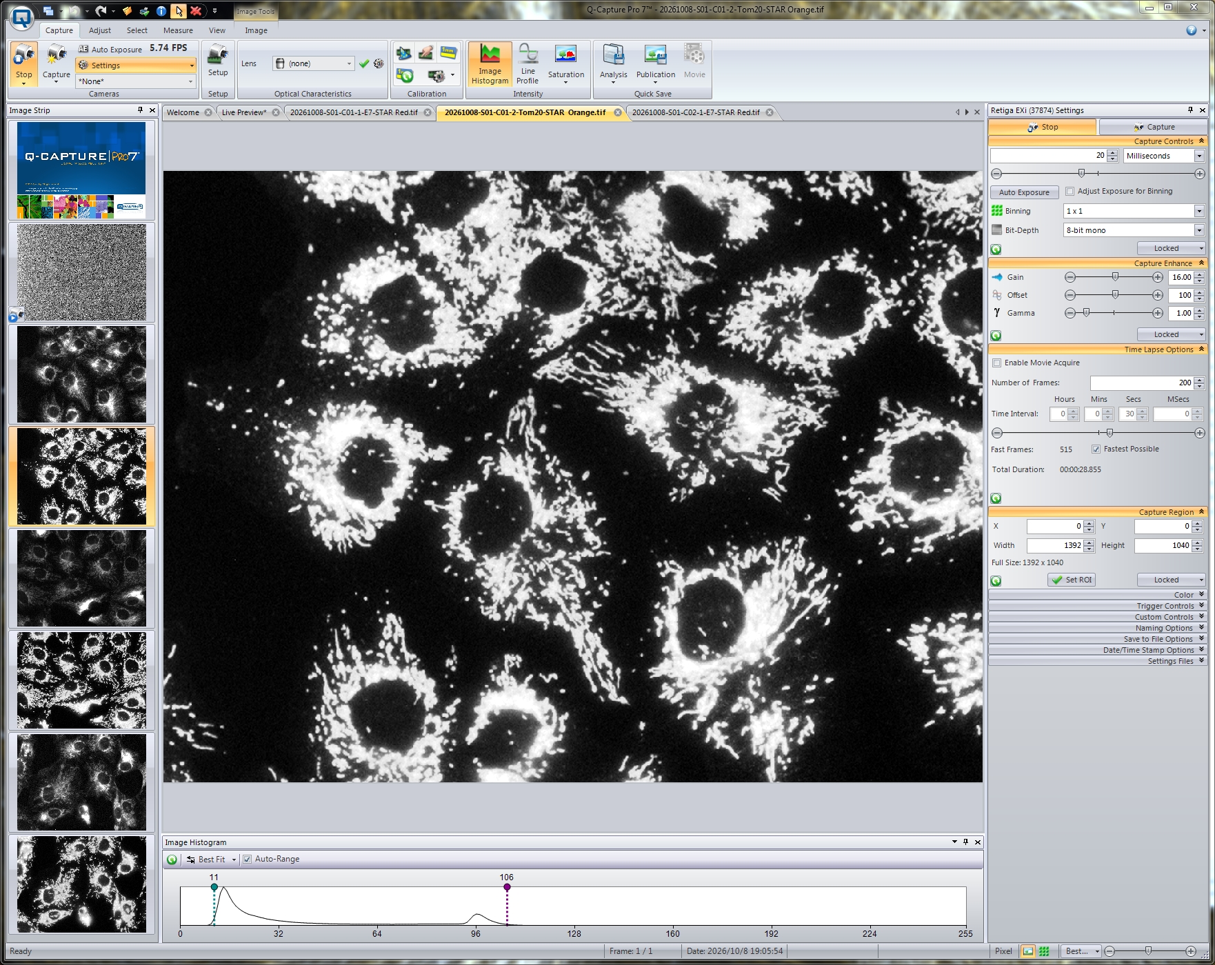Viewport: 1215px width, 965px height.
Task: Click the Auto Exposure AE icon in the ribbon
Action: click(x=83, y=49)
